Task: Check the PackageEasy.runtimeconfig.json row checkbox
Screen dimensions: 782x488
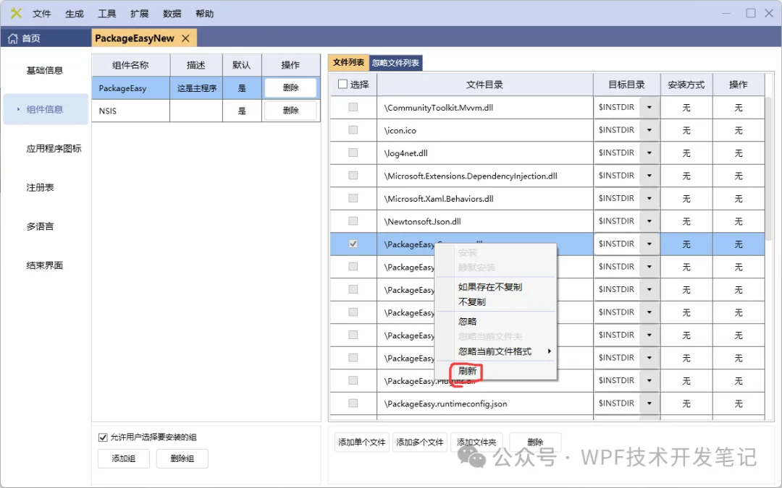Action: point(353,403)
